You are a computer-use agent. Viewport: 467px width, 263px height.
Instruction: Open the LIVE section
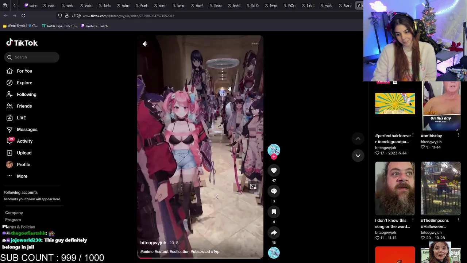point(21,118)
